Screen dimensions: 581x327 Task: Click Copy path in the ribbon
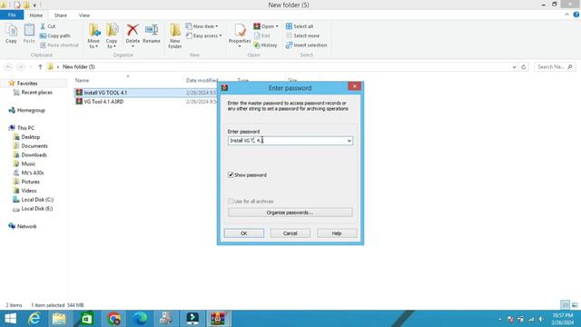coord(54,35)
